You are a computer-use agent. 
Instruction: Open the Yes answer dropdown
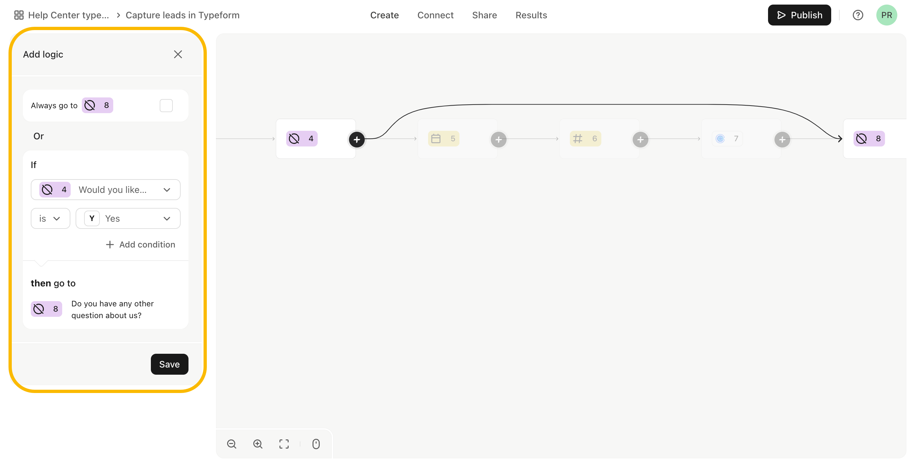click(128, 218)
